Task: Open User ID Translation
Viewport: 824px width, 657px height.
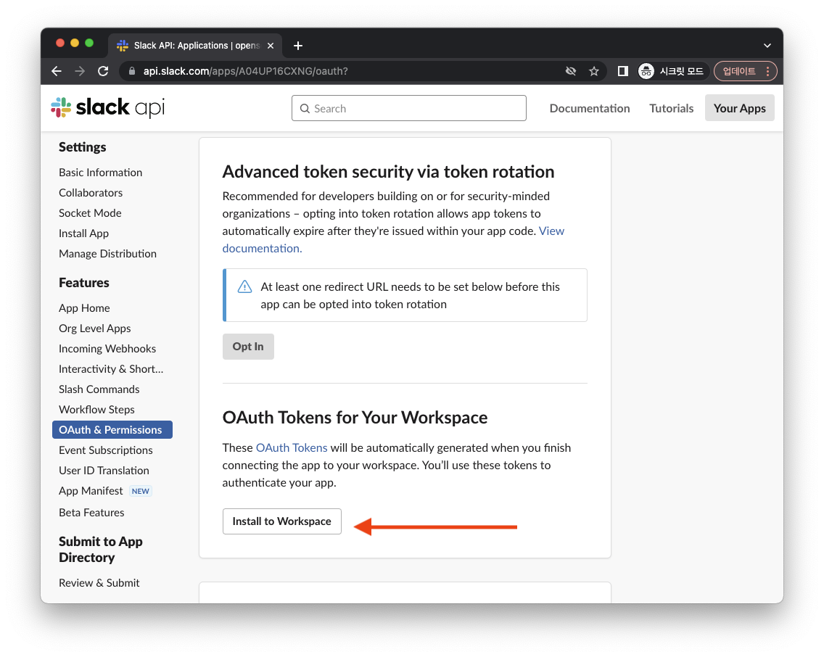Action: 104,471
